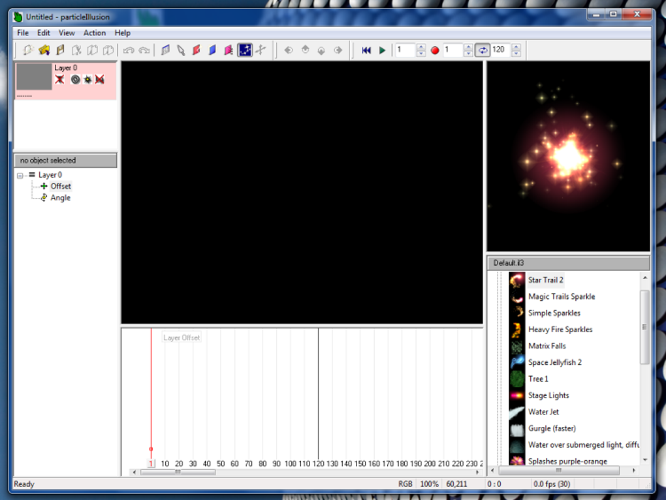Click the nudge up arrow icon

click(x=306, y=50)
